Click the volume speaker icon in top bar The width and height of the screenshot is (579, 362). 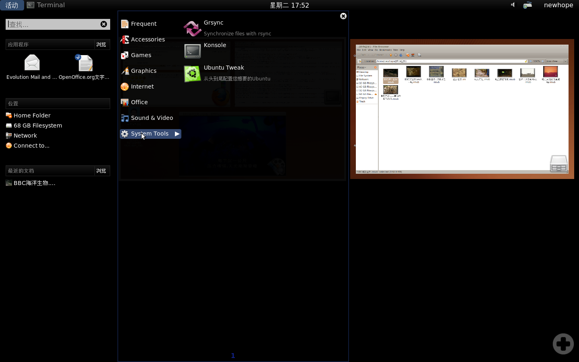coord(513,5)
